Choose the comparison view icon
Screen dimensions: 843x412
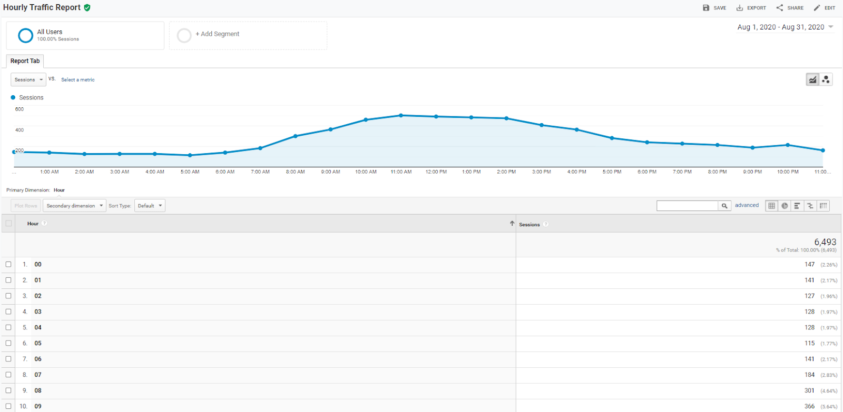point(810,206)
